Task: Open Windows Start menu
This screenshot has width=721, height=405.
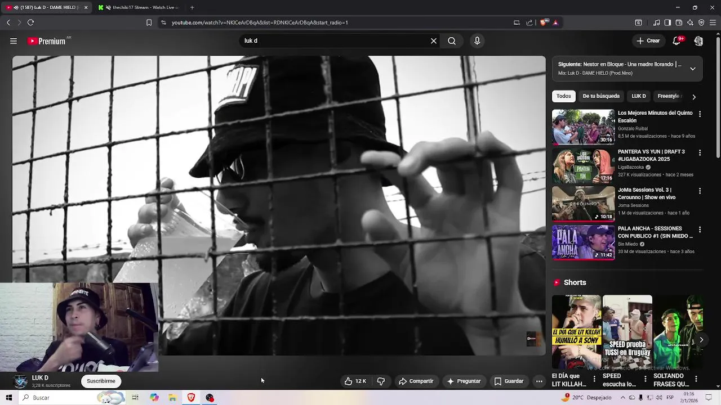Action: point(9,398)
